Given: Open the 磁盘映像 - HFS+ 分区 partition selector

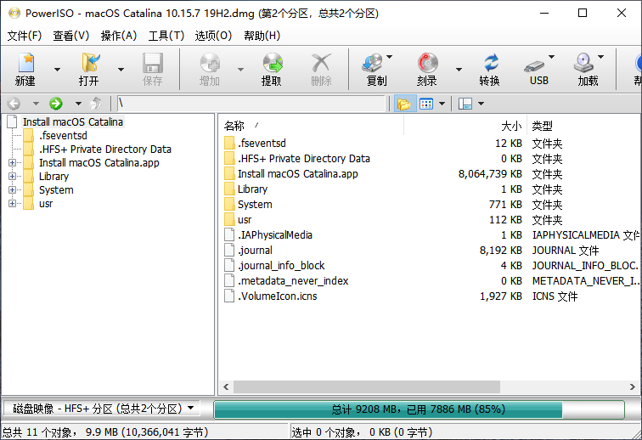Looking at the screenshot, I should [102, 409].
